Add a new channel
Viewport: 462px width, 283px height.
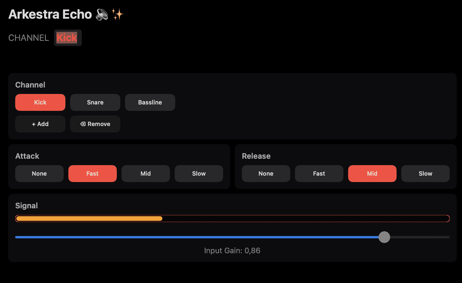(40, 124)
